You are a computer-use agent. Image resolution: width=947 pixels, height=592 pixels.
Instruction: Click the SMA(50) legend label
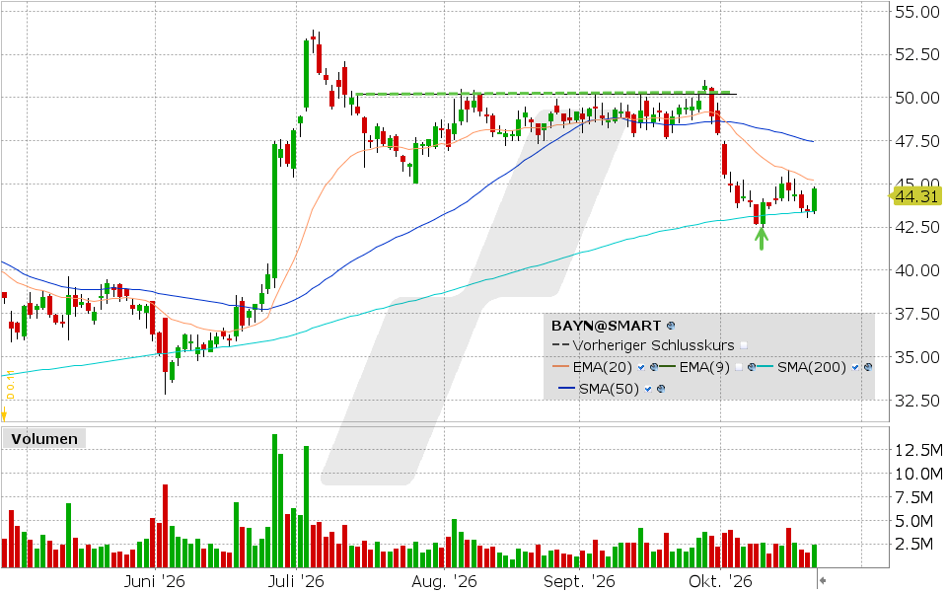click(x=609, y=389)
